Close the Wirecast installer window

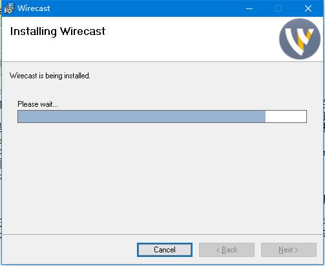[x=308, y=8]
